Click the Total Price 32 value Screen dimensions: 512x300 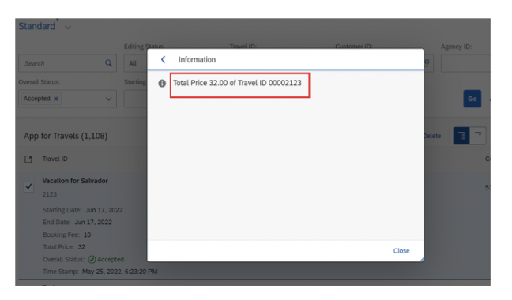coord(81,247)
